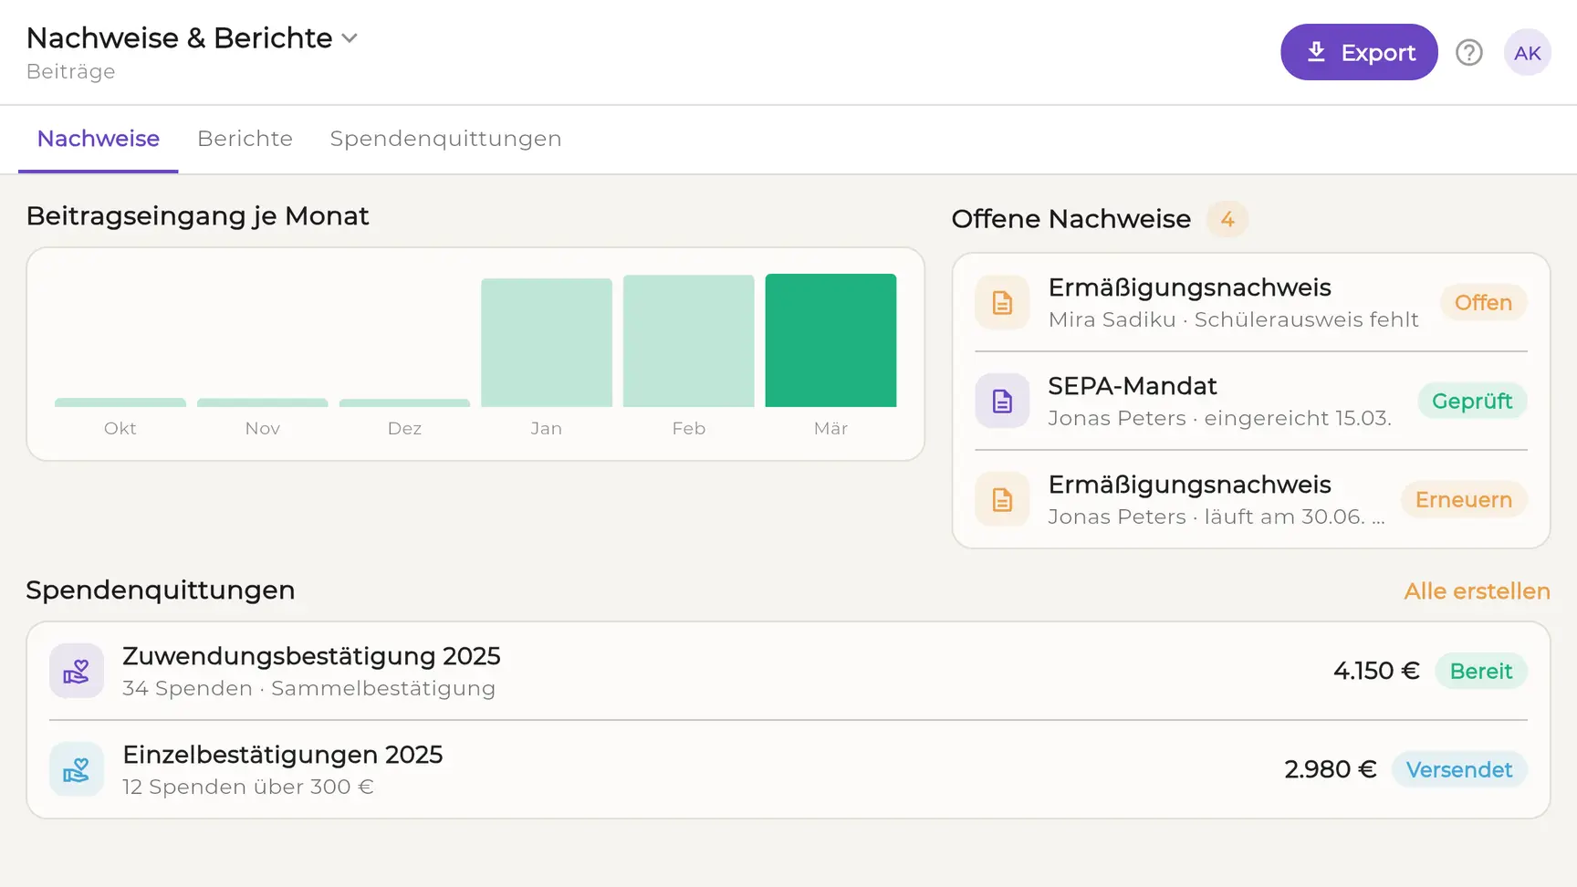1577x887 pixels.
Task: Click document icon of Mira Sadiku Ermäßigungsnachweis
Action: pos(1002,302)
